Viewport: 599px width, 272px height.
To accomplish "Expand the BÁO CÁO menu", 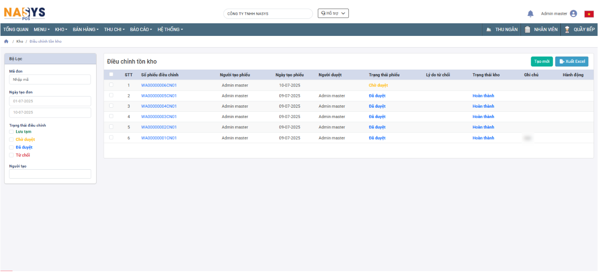I will (141, 30).
